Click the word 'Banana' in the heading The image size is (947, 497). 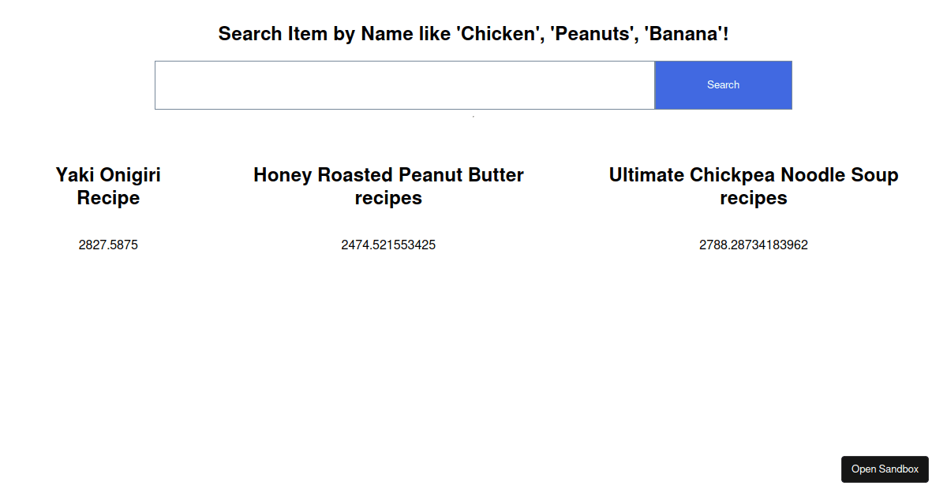click(687, 34)
